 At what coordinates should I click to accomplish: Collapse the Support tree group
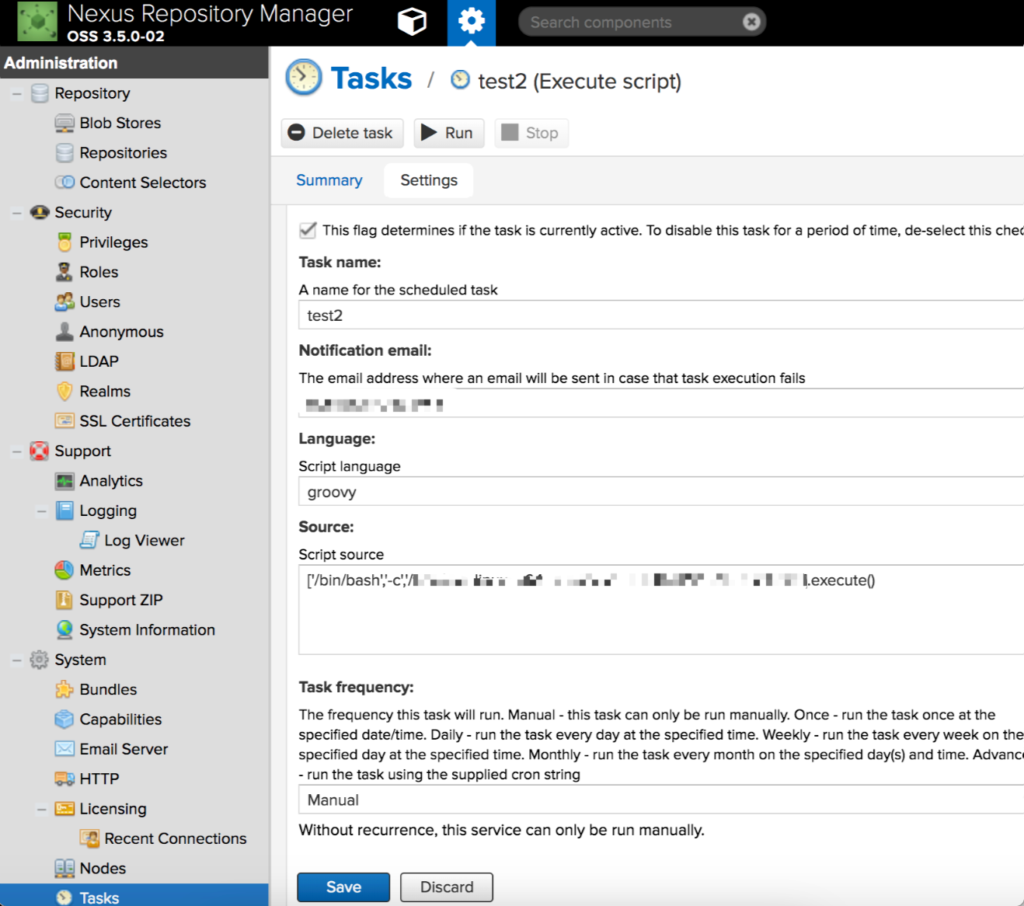pyautogui.click(x=16, y=451)
